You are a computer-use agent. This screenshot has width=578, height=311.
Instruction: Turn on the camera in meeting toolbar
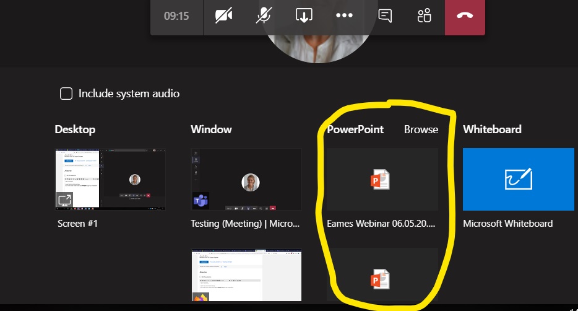(223, 16)
